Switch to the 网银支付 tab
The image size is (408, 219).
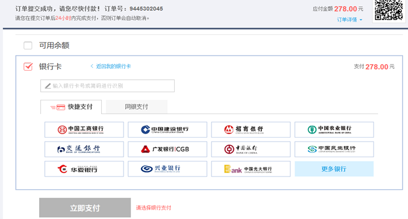136,107
